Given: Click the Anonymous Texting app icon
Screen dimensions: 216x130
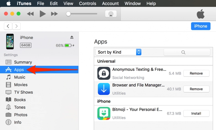Looking at the screenshot, I should tap(104, 73).
